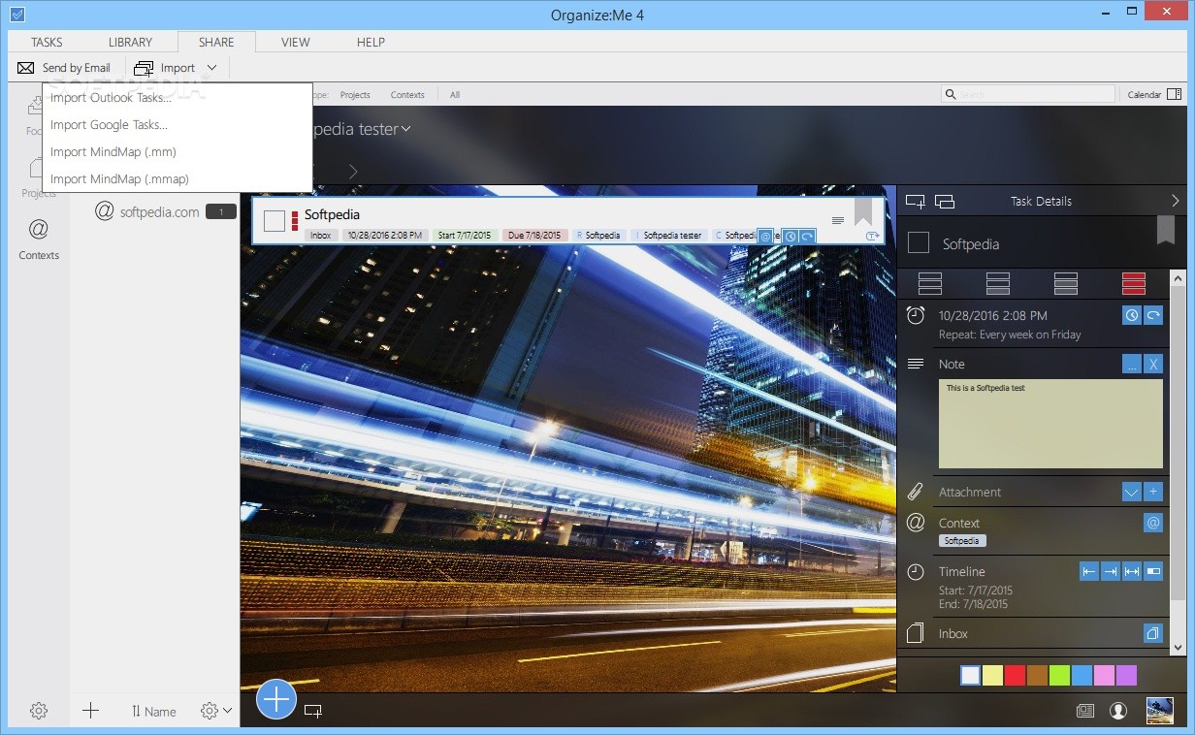The width and height of the screenshot is (1195, 735).
Task: Focus the search input field
Action: [x=1028, y=94]
